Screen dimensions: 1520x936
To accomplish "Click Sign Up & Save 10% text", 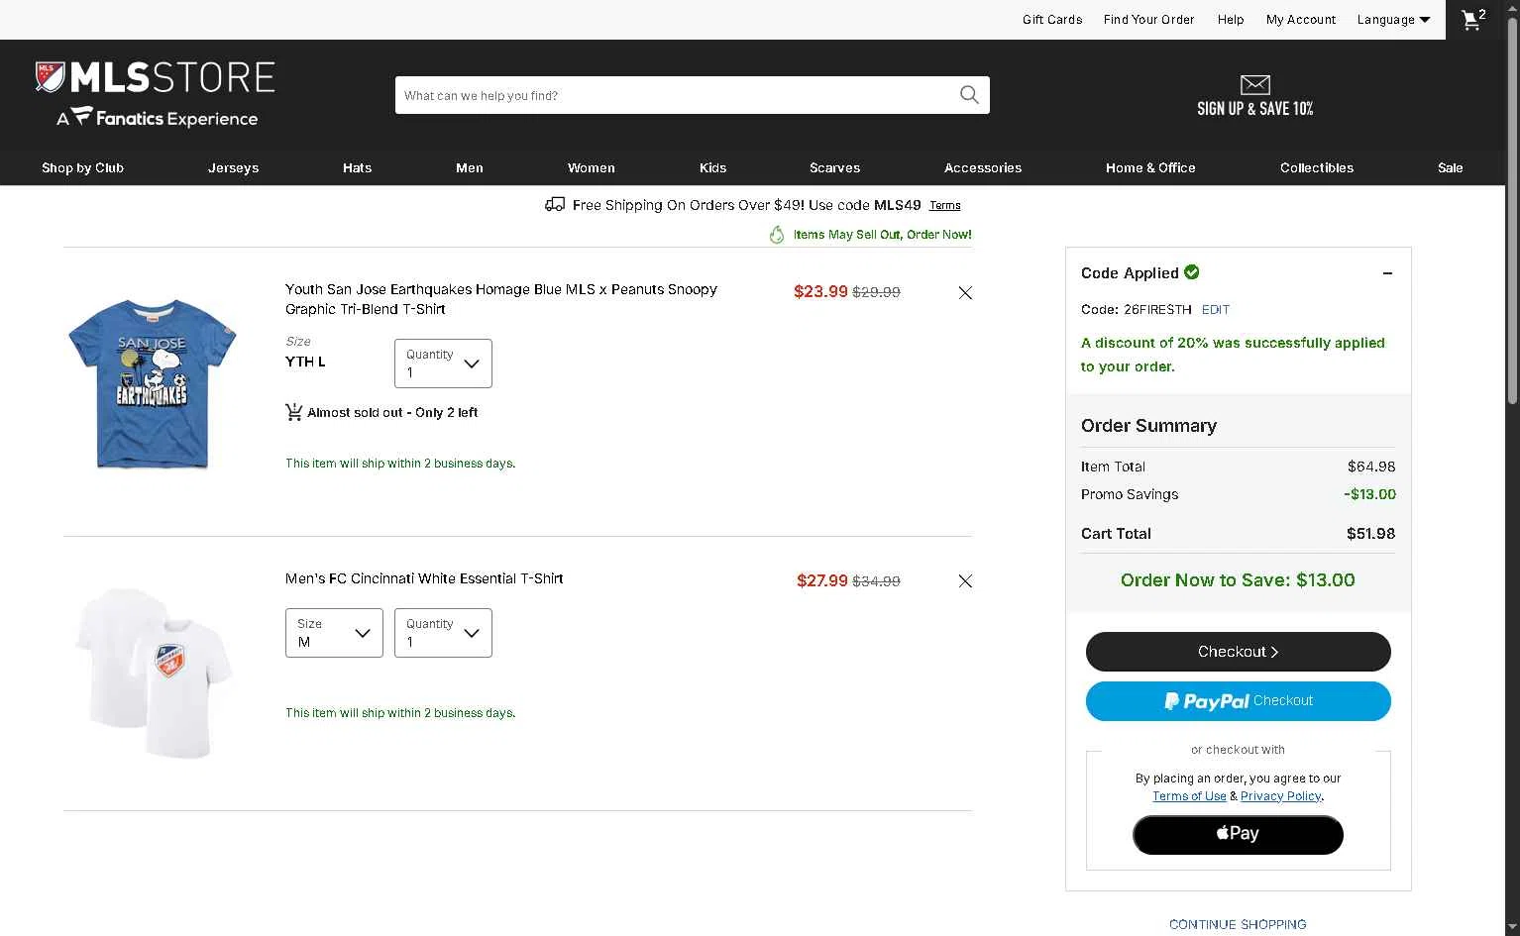I will pyautogui.click(x=1255, y=109).
